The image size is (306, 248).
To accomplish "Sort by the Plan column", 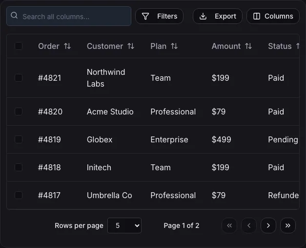I will pos(164,46).
